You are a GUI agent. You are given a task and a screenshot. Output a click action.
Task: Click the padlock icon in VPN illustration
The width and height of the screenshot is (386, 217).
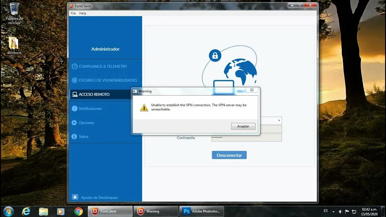215,56
